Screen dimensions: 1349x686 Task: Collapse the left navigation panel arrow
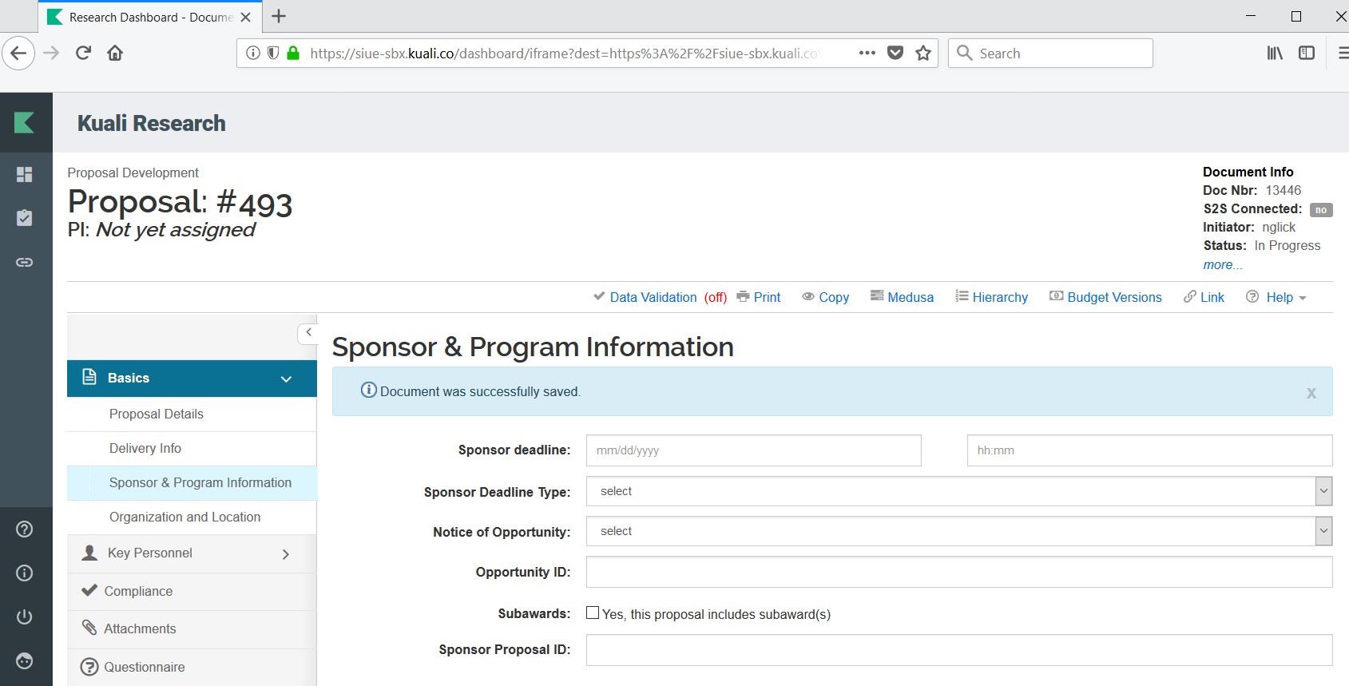[x=308, y=332]
